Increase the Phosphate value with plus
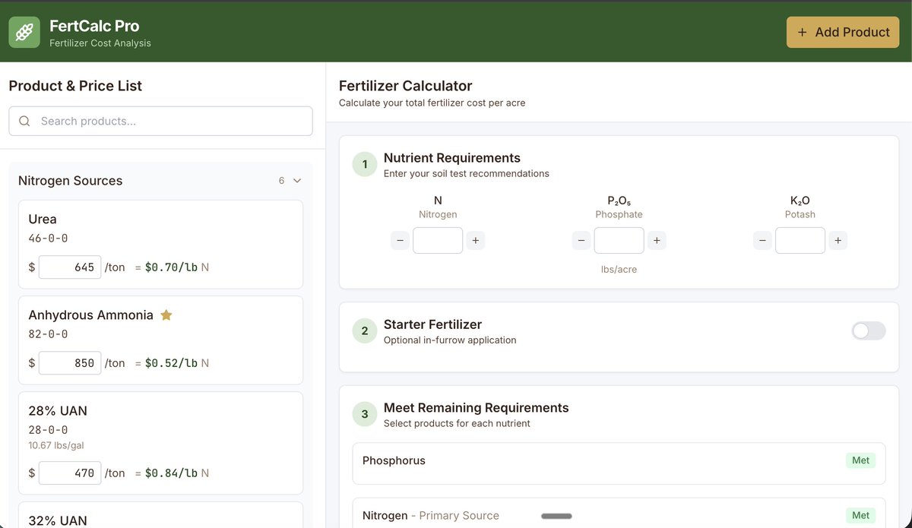The image size is (912, 528). 657,241
